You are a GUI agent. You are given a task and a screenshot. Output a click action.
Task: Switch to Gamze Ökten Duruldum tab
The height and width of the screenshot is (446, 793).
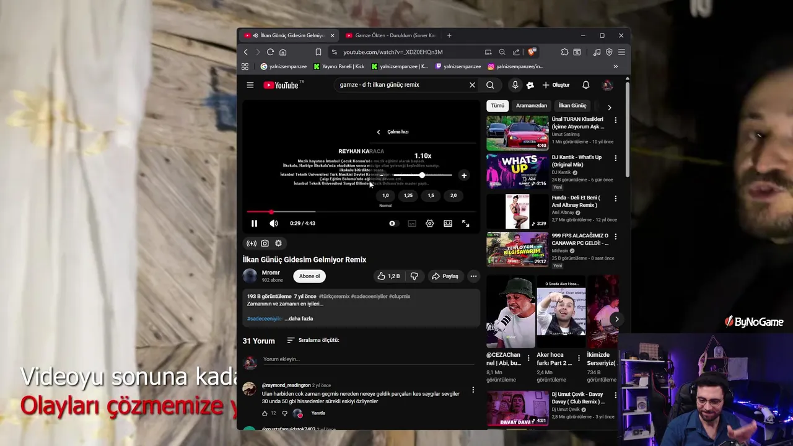click(390, 35)
